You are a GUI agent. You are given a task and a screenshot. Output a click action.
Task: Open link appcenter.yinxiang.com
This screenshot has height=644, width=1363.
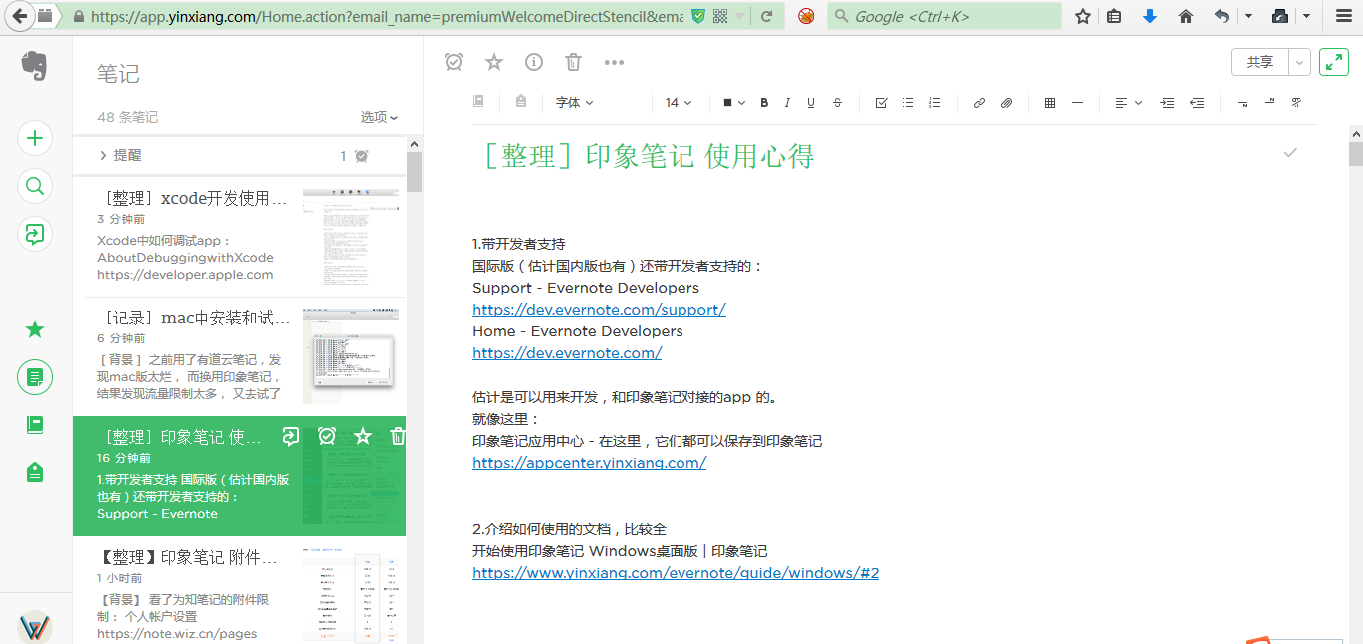click(589, 463)
